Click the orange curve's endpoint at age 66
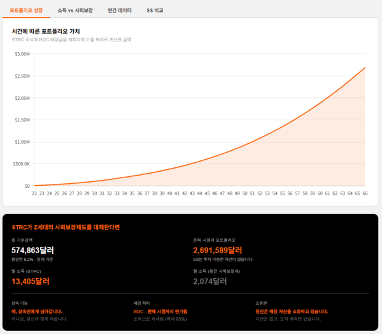The width and height of the screenshot is (382, 334). click(365, 67)
